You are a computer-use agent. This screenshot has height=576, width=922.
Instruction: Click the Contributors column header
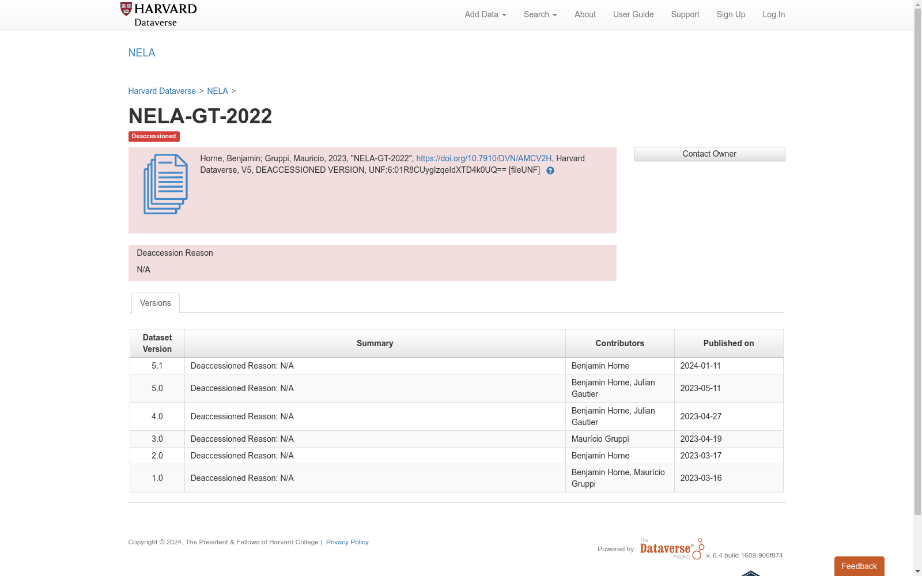[620, 343]
